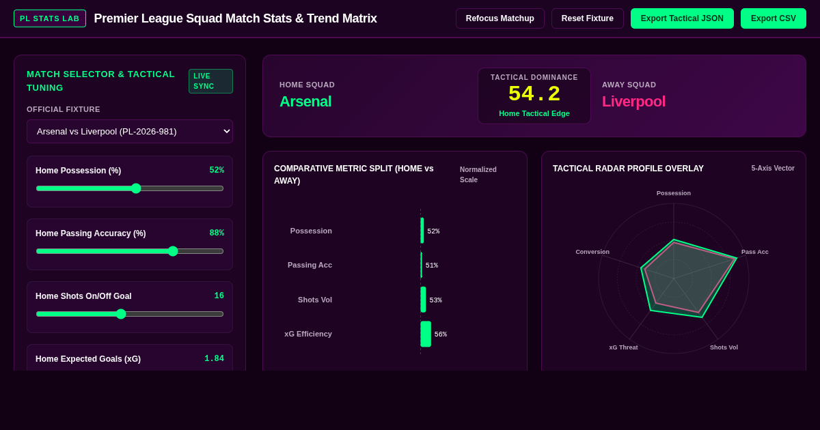Click the Passing Acc bar showing 51%
Screen dimensions: 820x430
click(421, 265)
